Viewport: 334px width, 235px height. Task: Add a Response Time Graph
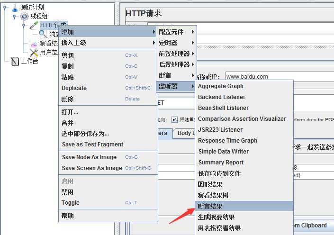(244, 141)
